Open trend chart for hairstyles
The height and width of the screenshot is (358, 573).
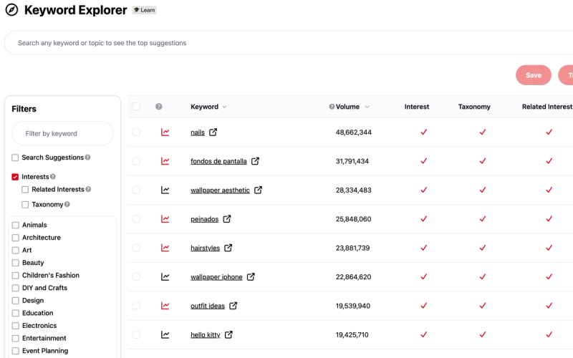click(165, 248)
